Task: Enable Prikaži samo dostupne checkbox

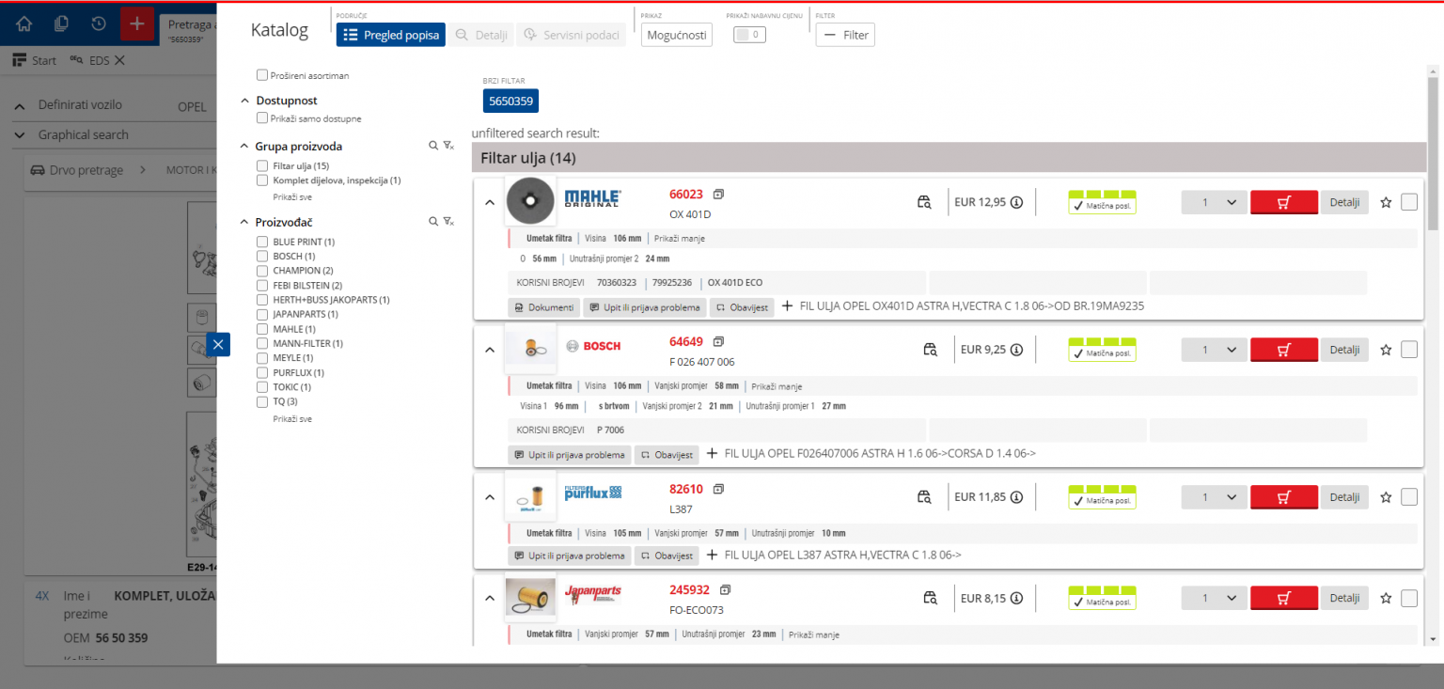Action: pyautogui.click(x=263, y=118)
